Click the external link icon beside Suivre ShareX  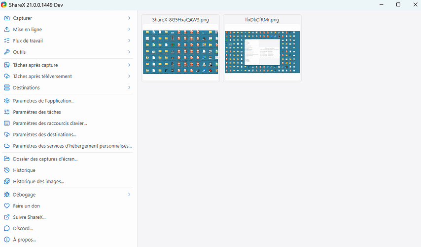[x=7, y=217]
